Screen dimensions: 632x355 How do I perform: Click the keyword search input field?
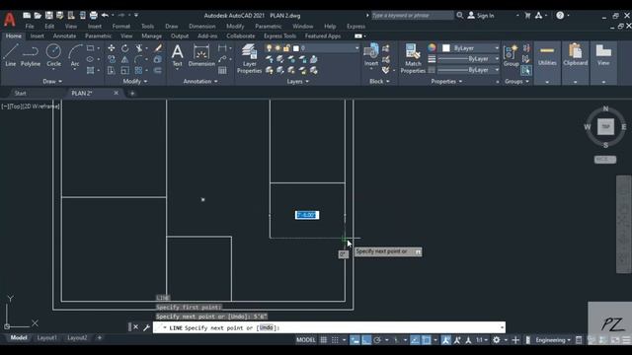tap(412, 16)
